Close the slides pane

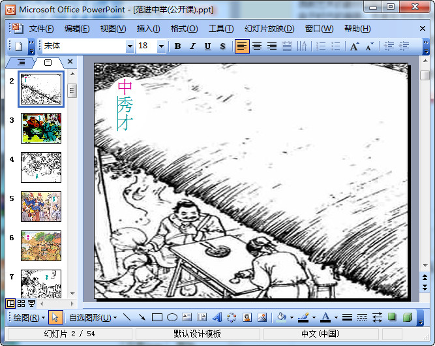click(70, 61)
